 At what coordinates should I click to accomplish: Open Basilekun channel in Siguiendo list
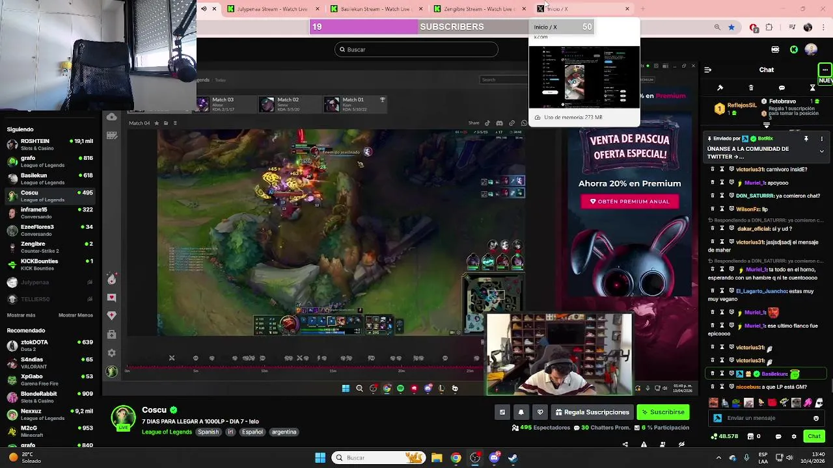point(50,179)
